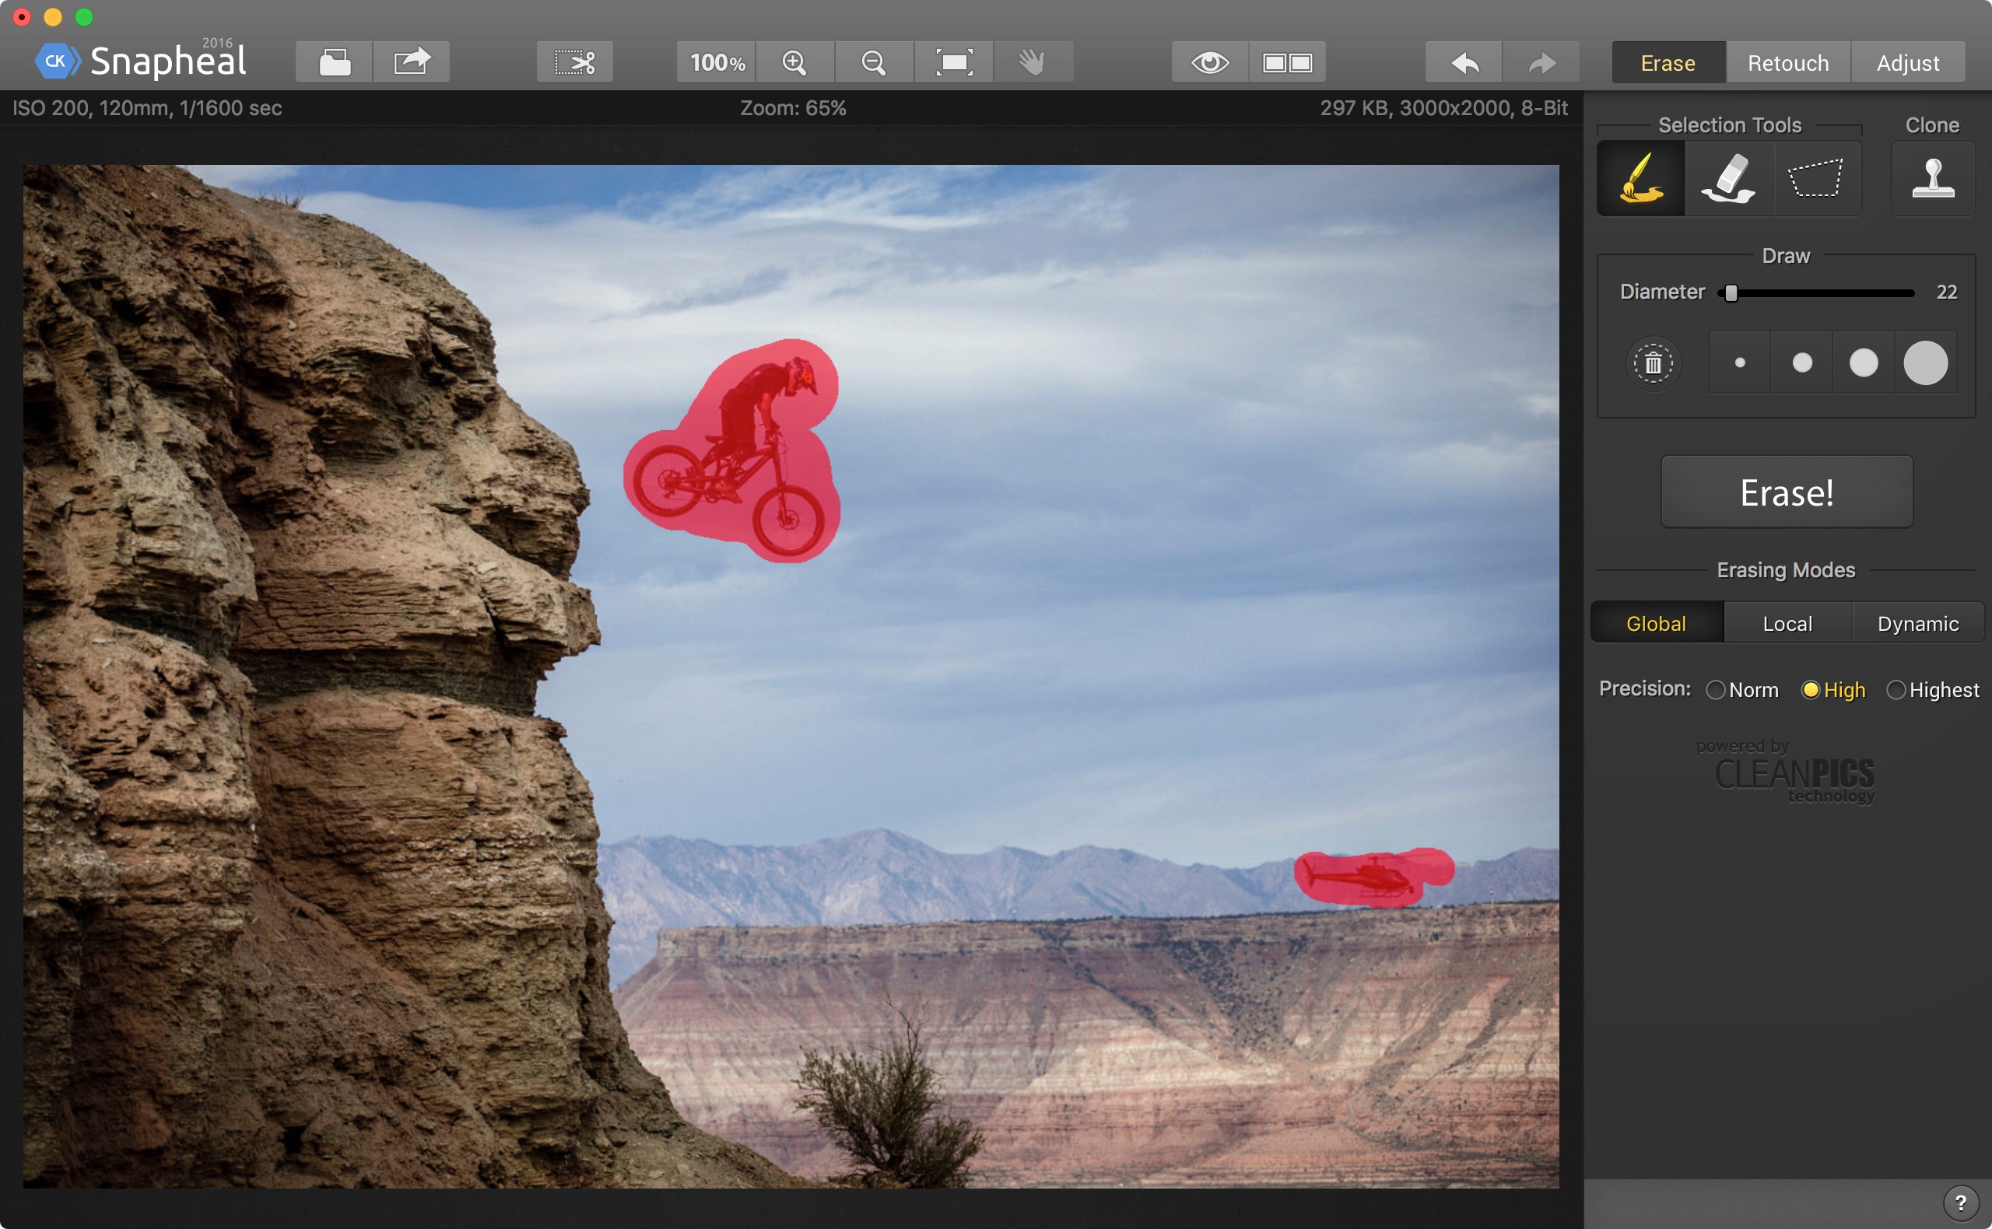Switch to the Adjust tab

tap(1908, 61)
